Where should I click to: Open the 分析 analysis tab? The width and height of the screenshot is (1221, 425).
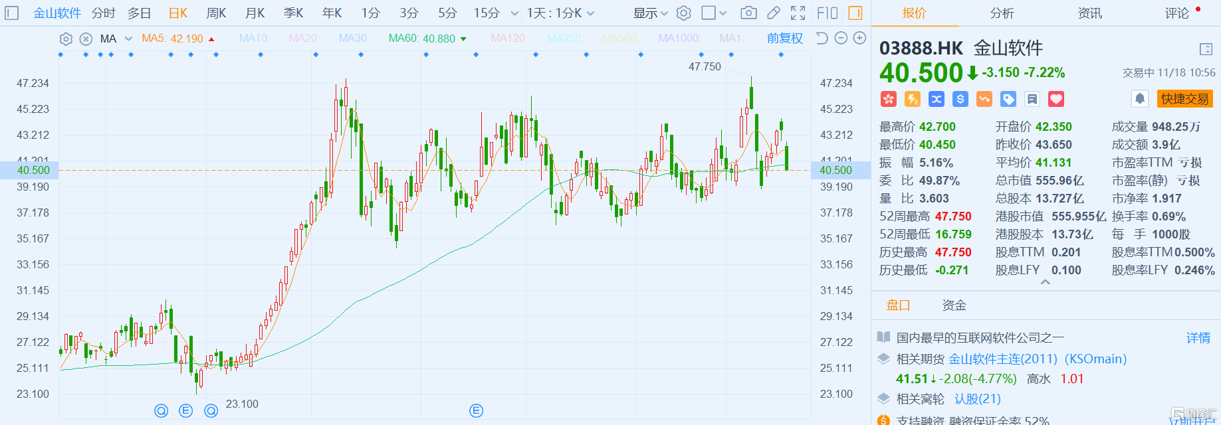click(1002, 13)
